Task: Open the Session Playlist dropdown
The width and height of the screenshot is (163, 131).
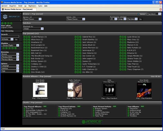Action: [10, 45]
